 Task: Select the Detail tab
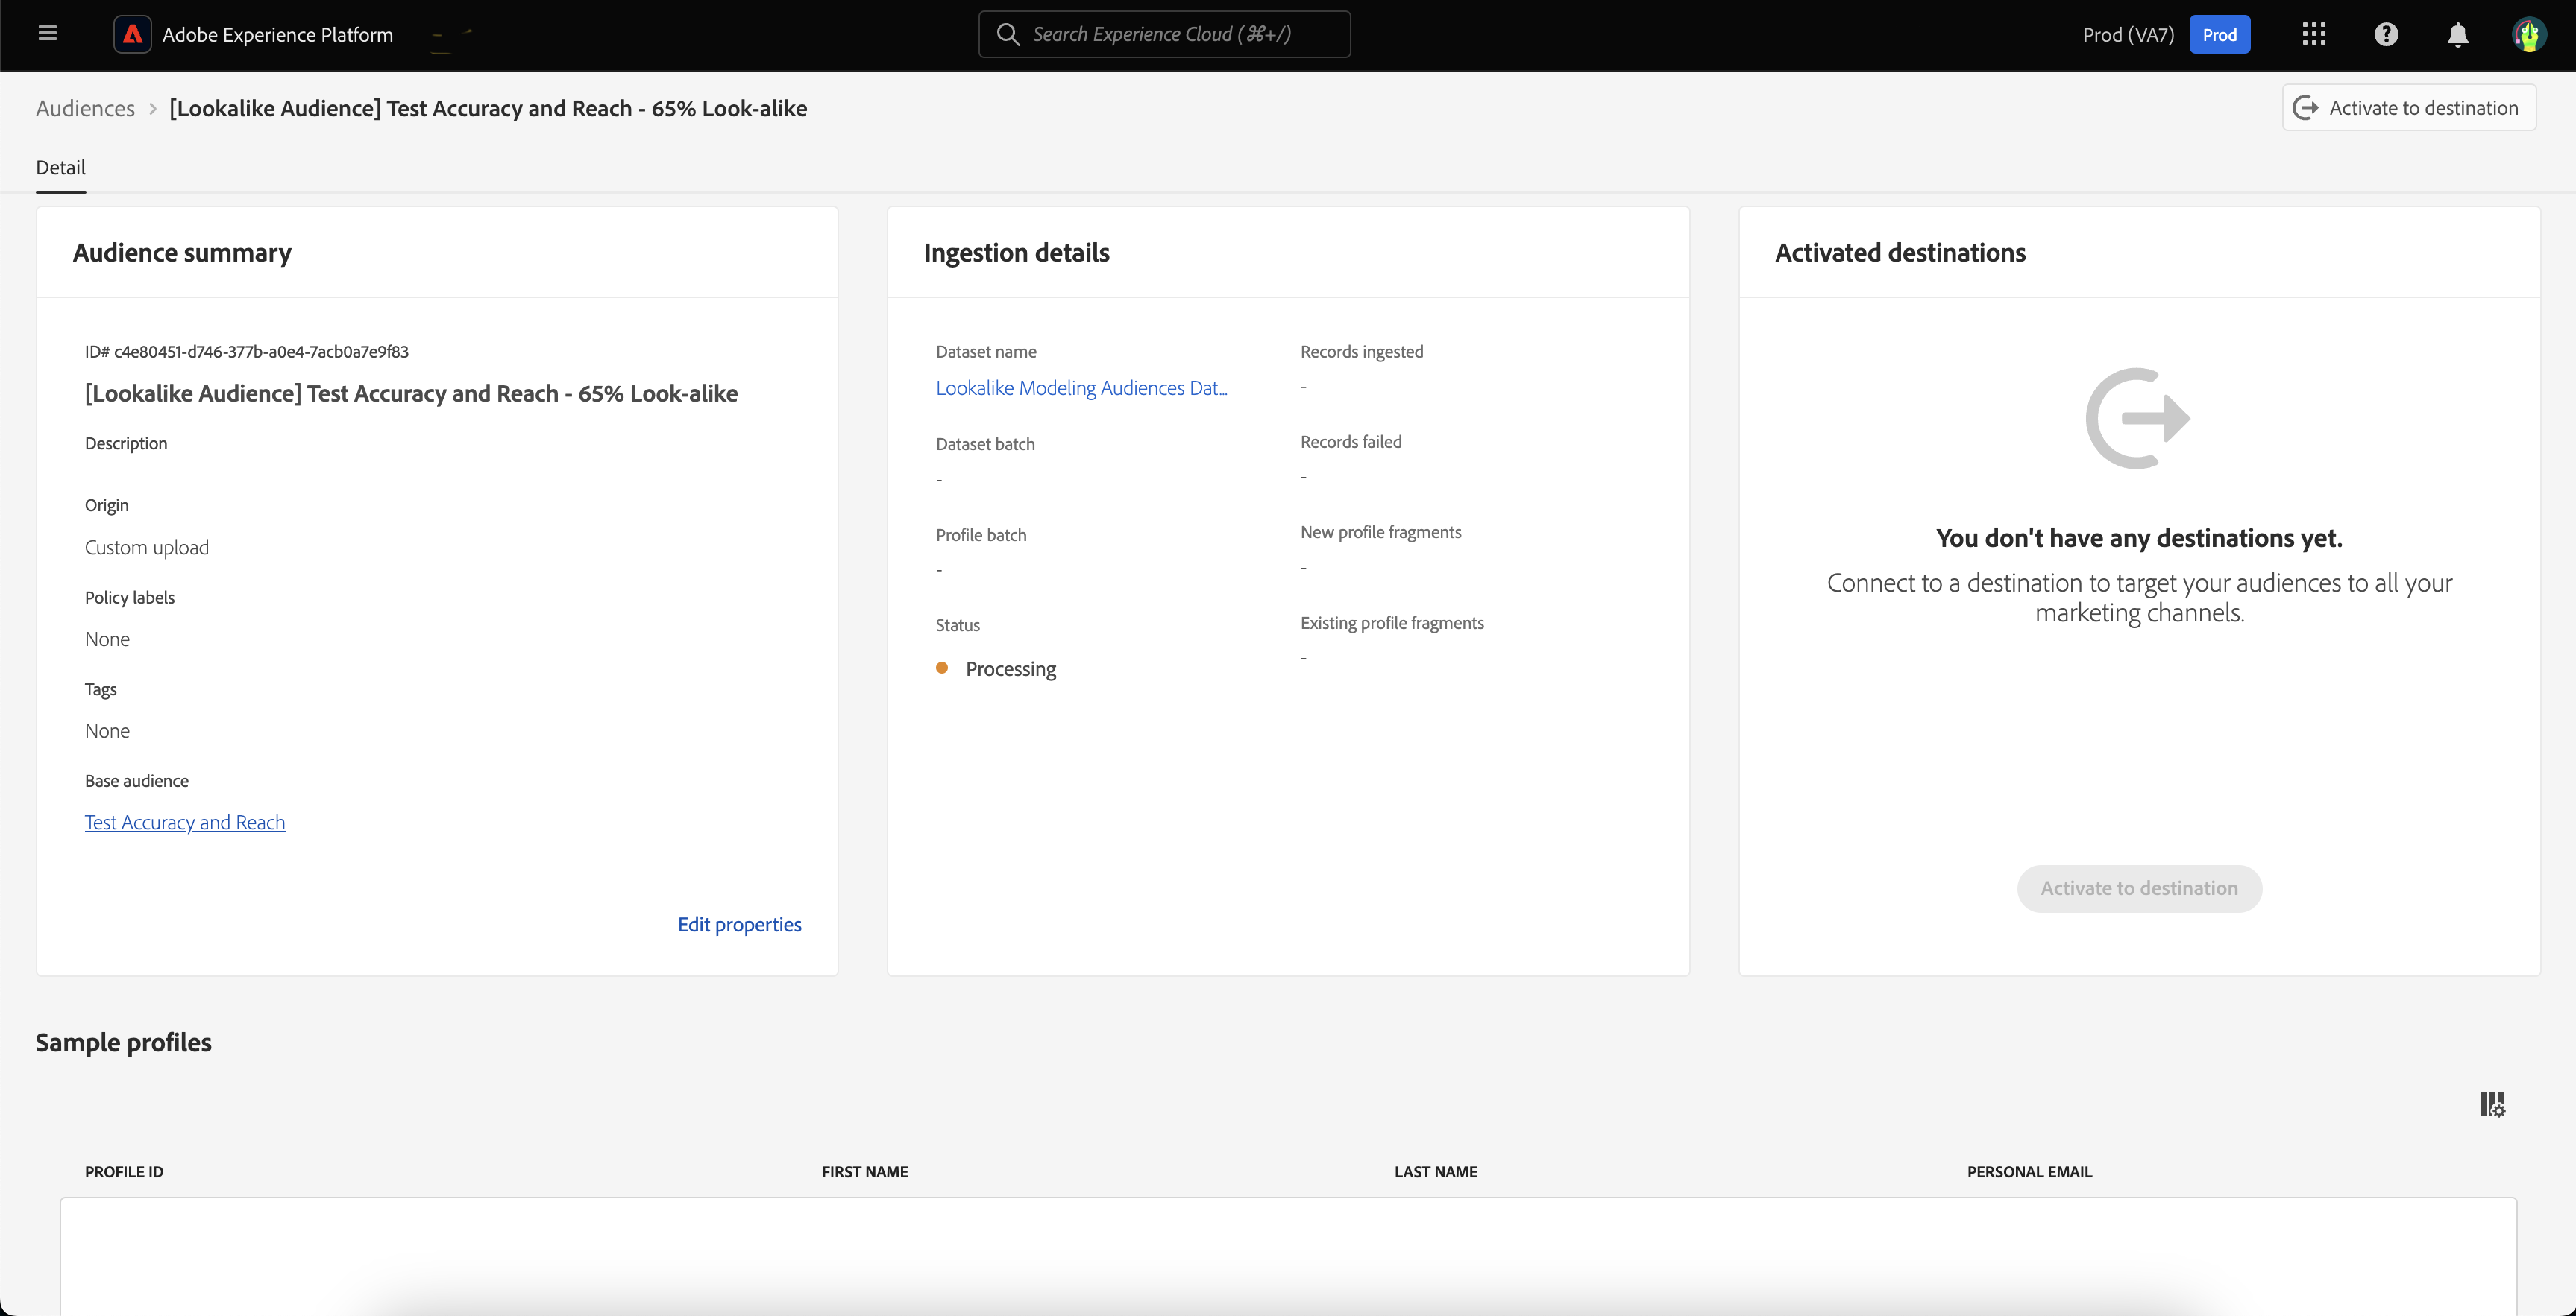point(60,167)
